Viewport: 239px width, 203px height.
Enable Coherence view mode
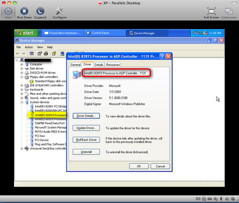(x=229, y=13)
